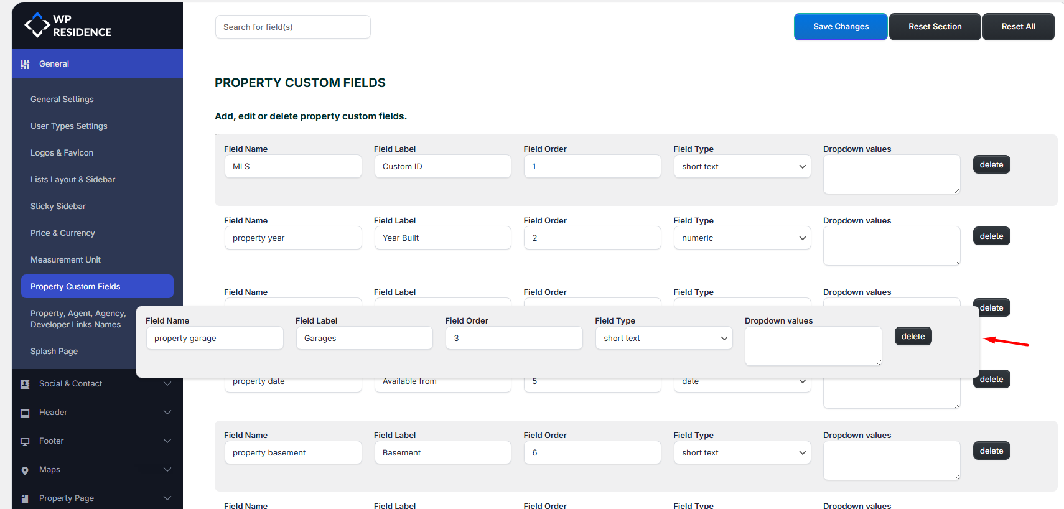This screenshot has height=509, width=1064.
Task: Open Field Type dropdown for property year
Action: (742, 238)
